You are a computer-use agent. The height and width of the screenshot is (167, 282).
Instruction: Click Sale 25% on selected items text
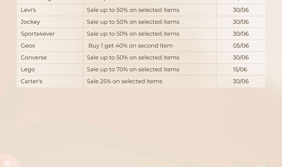coord(125,81)
